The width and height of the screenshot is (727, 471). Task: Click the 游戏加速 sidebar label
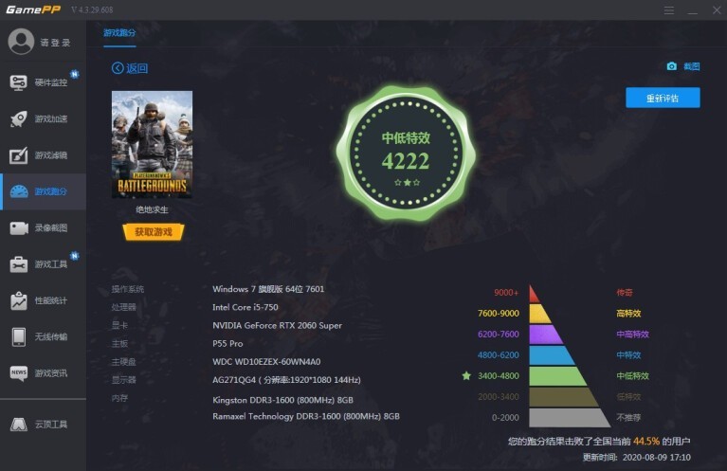[x=51, y=118]
